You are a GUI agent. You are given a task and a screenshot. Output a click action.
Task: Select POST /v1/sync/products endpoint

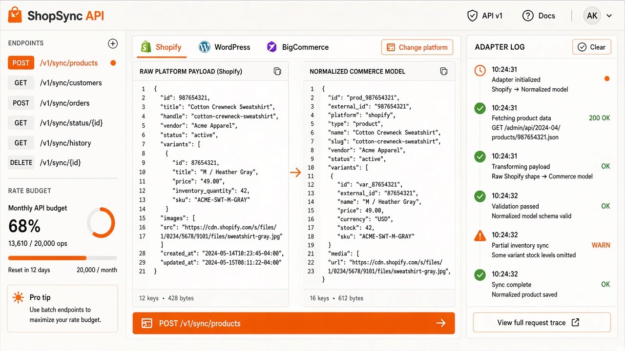[62, 63]
